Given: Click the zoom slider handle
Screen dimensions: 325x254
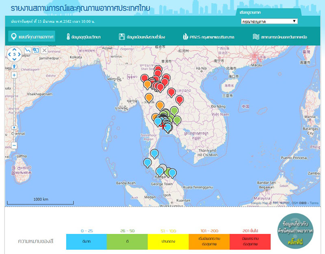Looking at the screenshot, I should click(14, 127).
